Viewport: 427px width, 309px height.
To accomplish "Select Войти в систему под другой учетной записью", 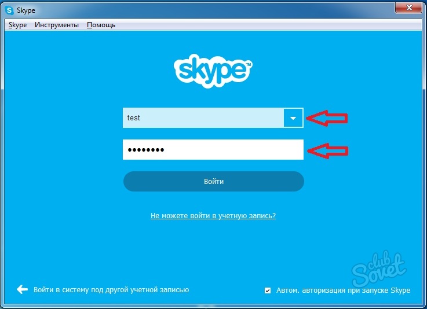I will tap(111, 290).
